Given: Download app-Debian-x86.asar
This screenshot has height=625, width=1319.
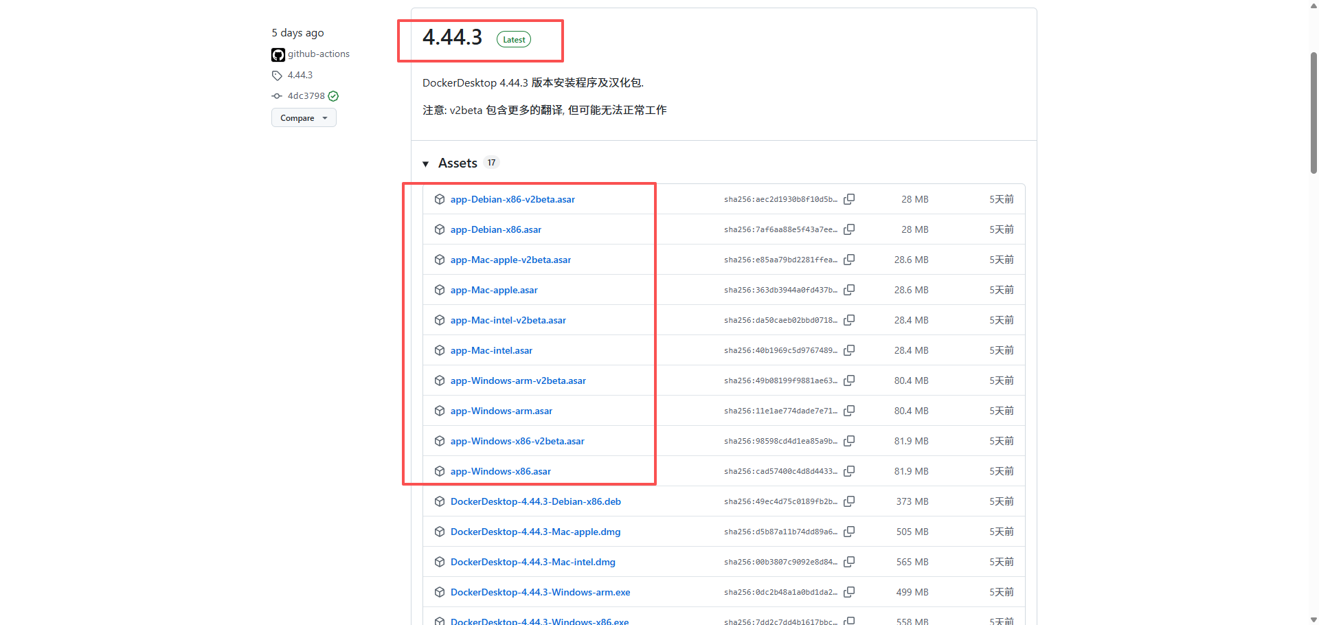Looking at the screenshot, I should (496, 229).
